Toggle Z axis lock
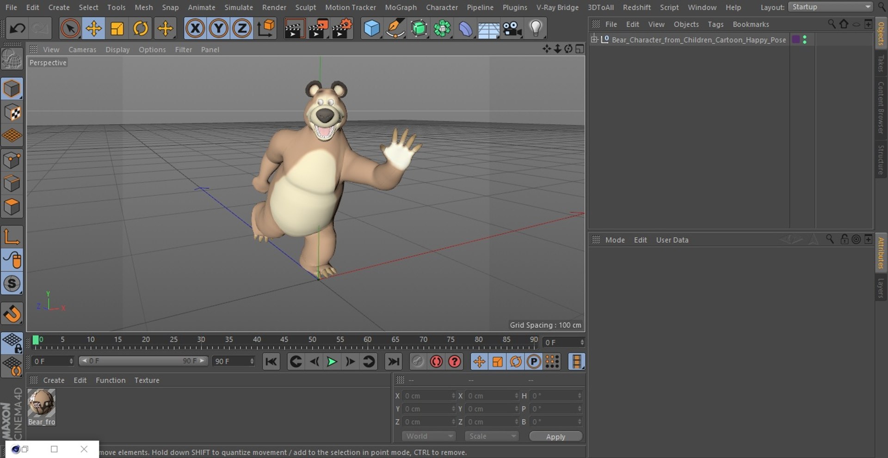The height and width of the screenshot is (458, 888). coord(241,29)
